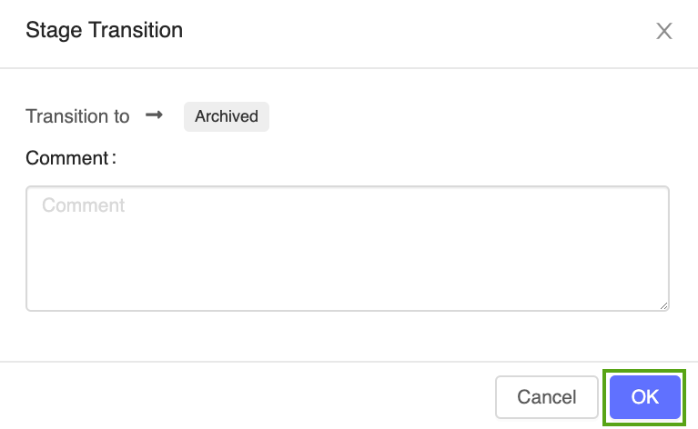
Task: Click the gray X icon in the header
Action: point(664,32)
